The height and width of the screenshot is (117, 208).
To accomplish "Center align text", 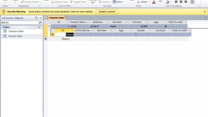I will click(181, 2).
